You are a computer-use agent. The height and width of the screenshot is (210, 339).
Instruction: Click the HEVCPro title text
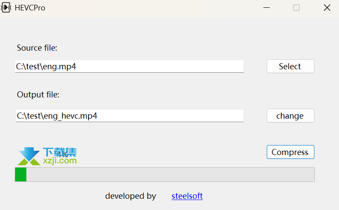(x=30, y=8)
